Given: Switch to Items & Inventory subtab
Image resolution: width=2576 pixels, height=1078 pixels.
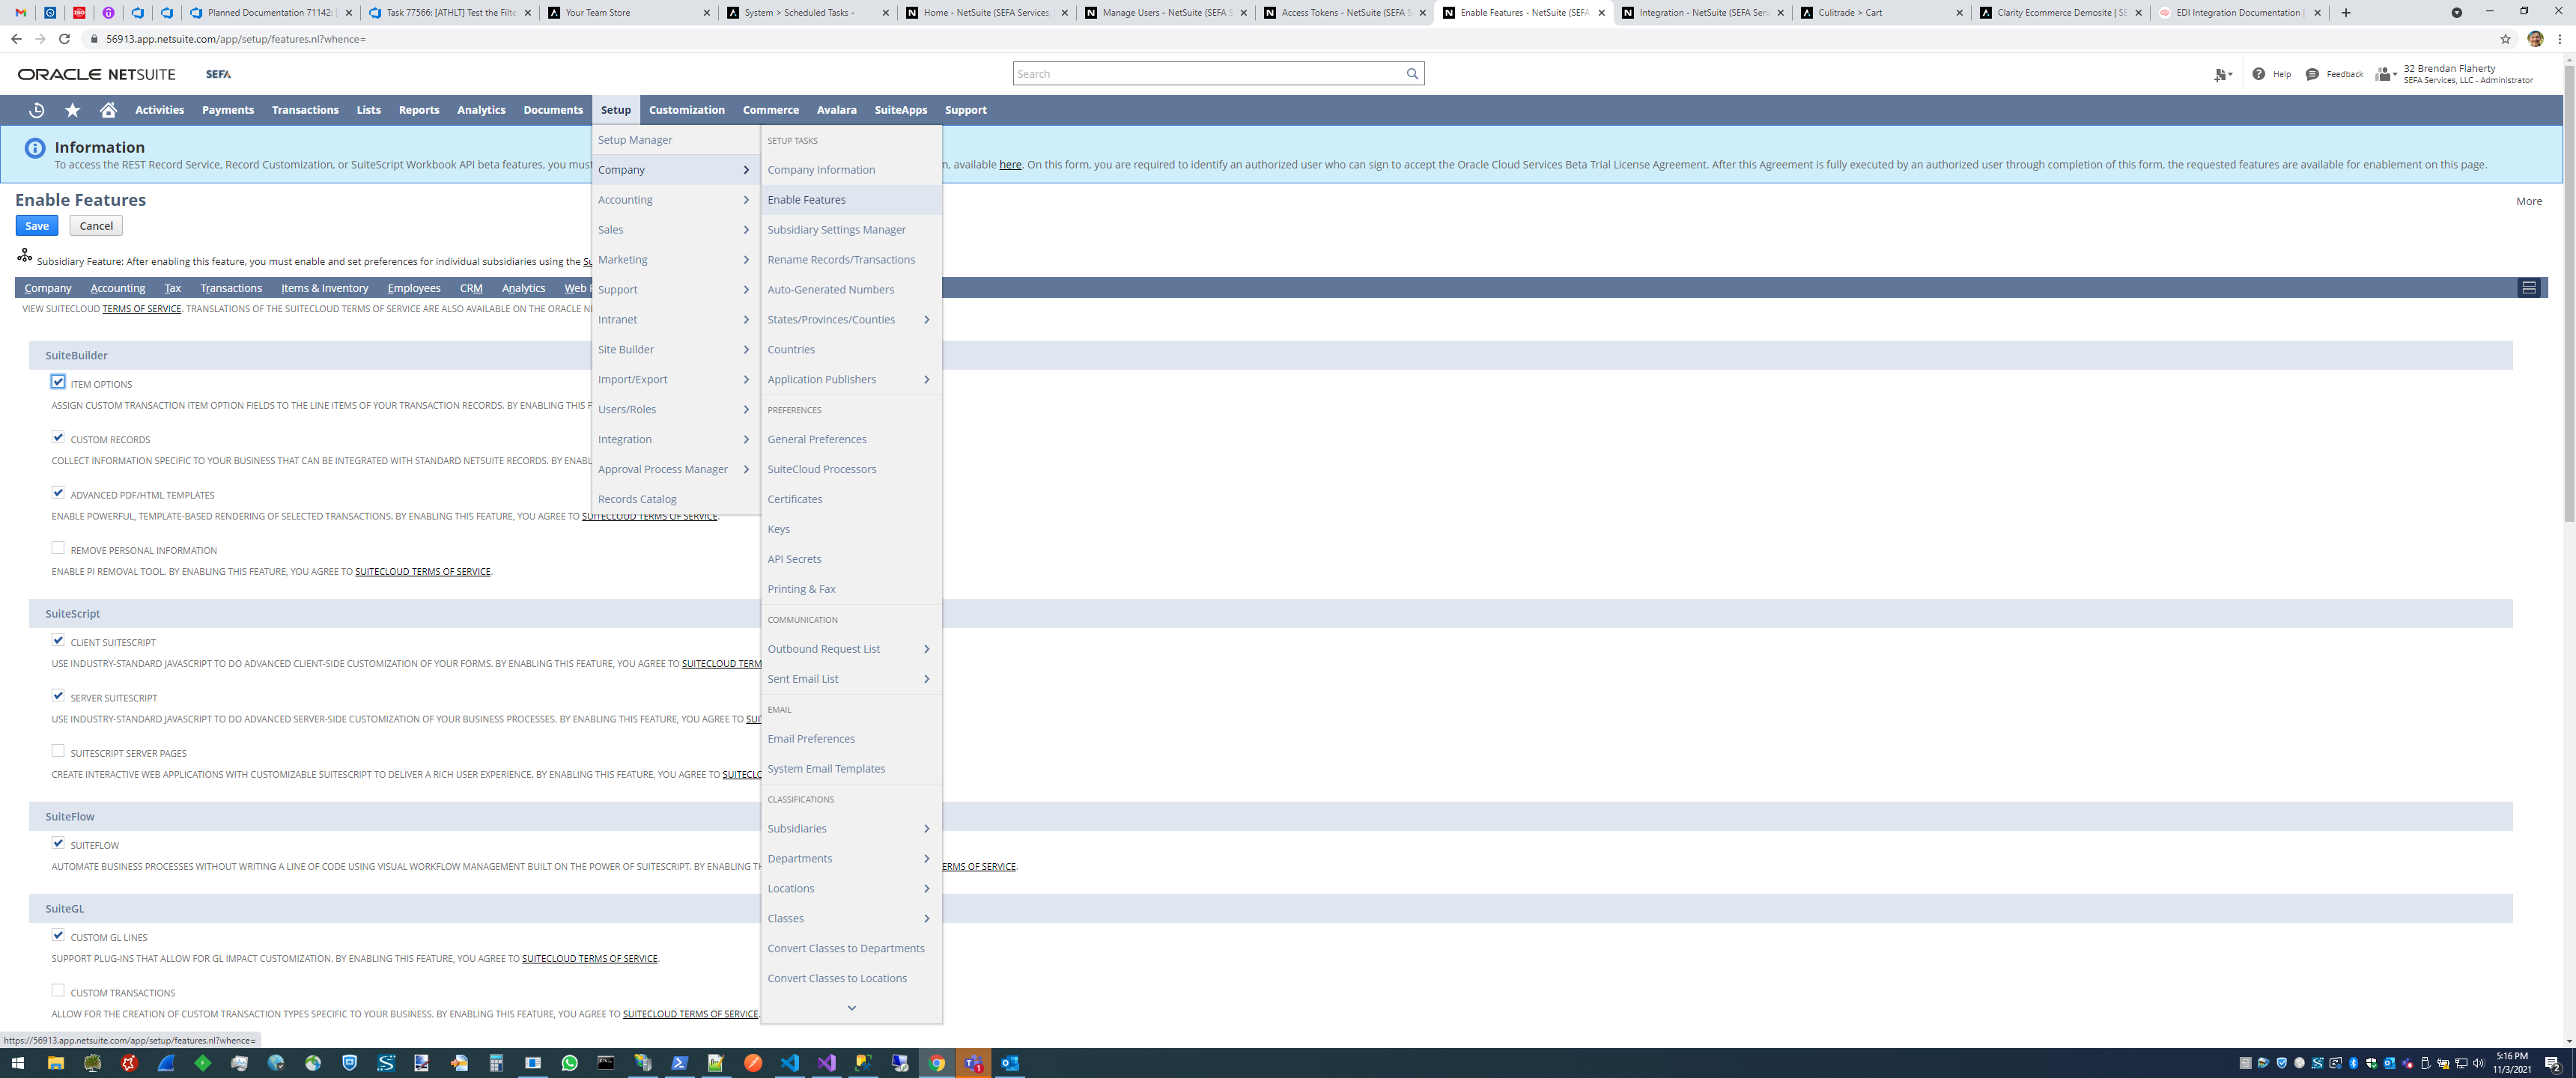Looking at the screenshot, I should pos(324,288).
